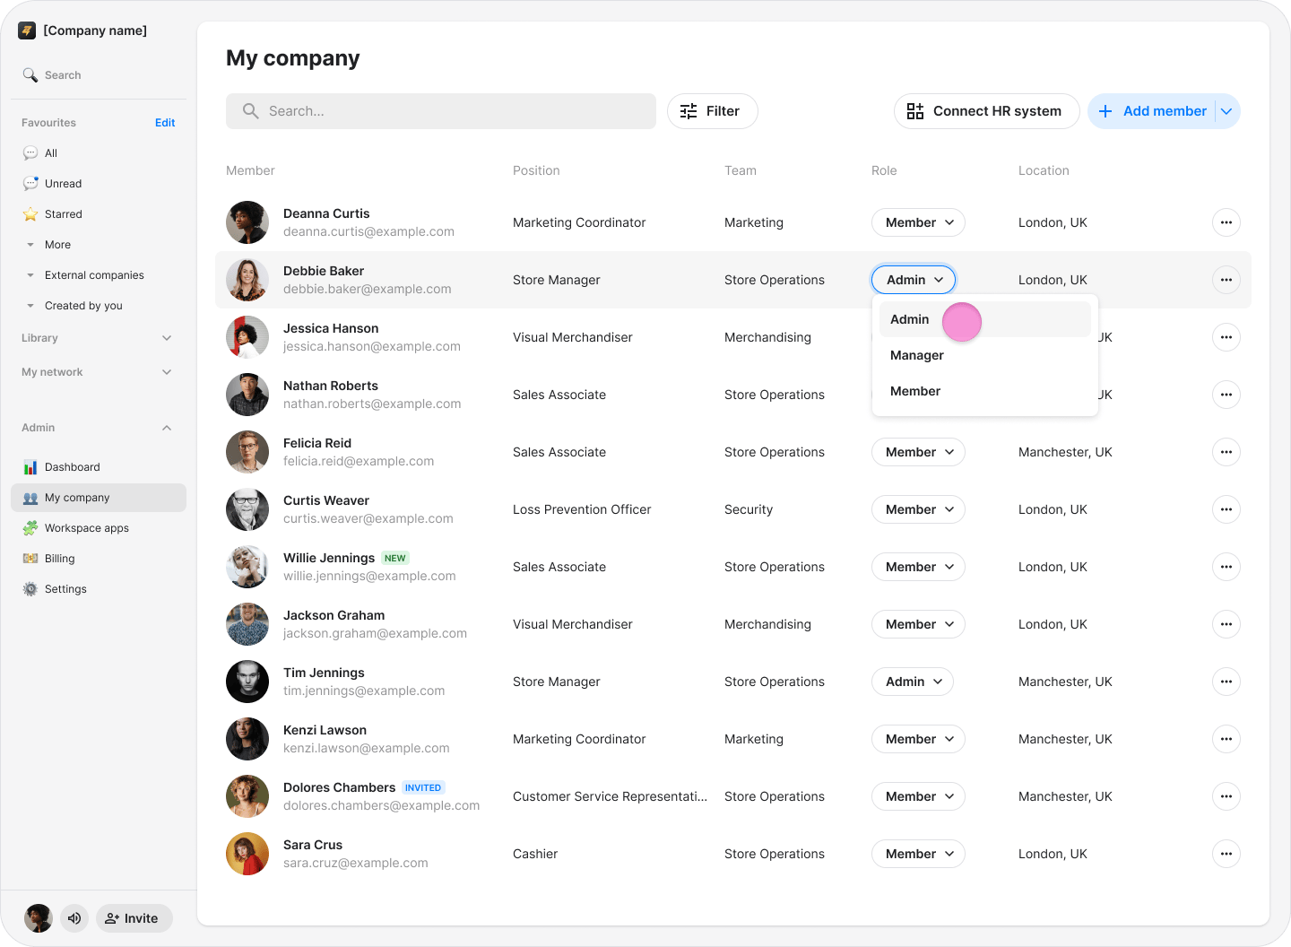The image size is (1291, 947).
Task: Select Manager in the role menu
Action: pyautogui.click(x=984, y=355)
